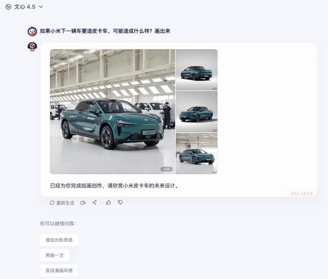The height and width of the screenshot is (279, 328).
Task: Open the large green car image
Action: 112,112
